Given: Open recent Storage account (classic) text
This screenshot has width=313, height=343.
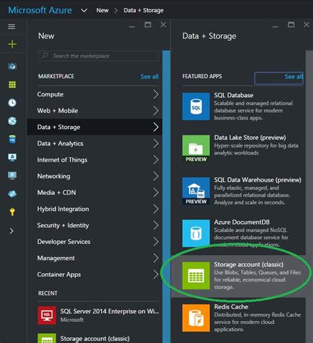Looking at the screenshot, I should [95, 338].
